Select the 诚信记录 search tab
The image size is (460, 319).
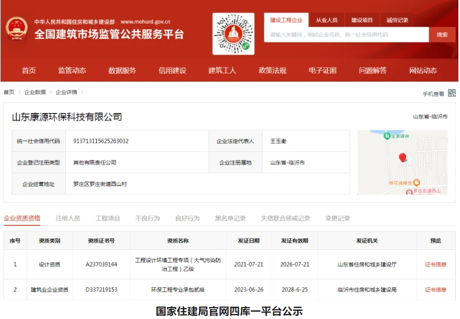tap(397, 20)
